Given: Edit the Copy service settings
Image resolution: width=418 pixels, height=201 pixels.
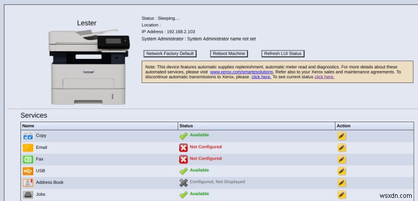Looking at the screenshot, I should pos(342,136).
